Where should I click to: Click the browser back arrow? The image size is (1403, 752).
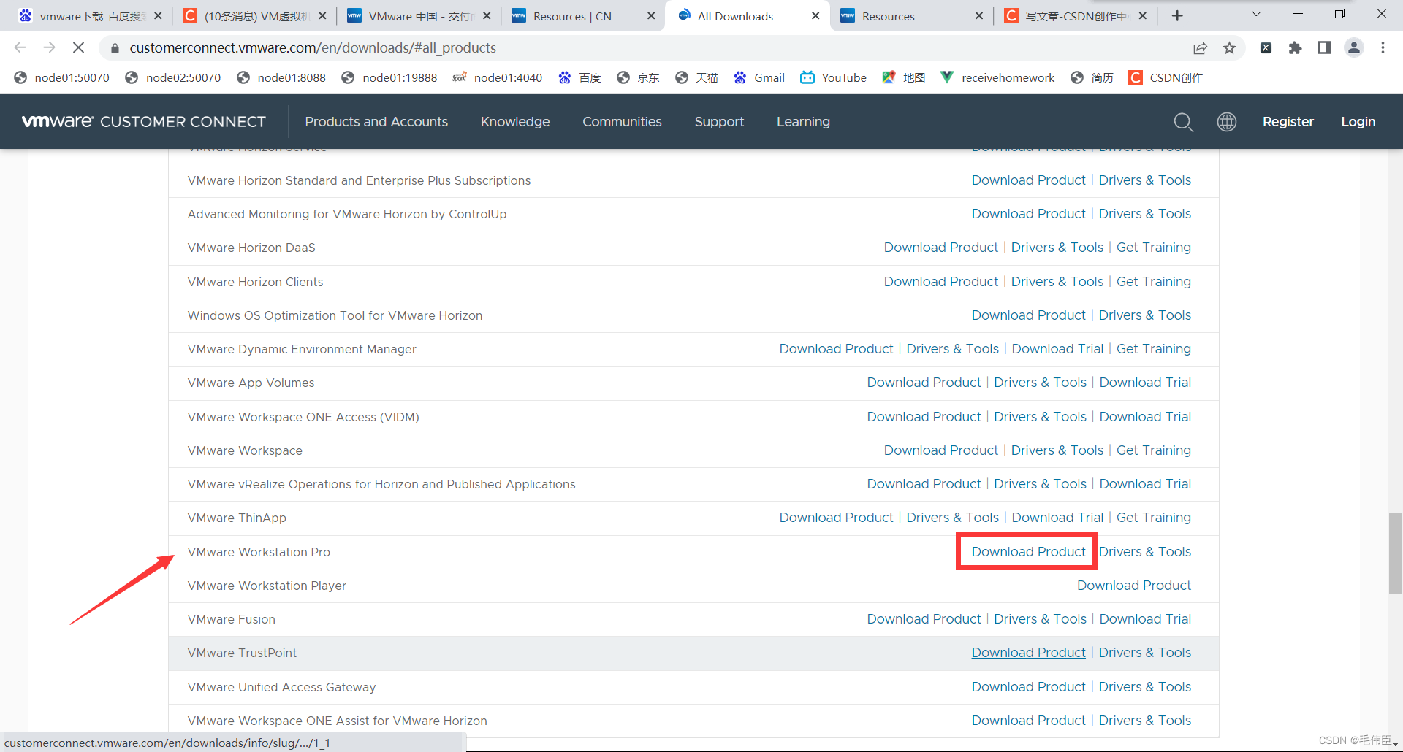[x=20, y=47]
